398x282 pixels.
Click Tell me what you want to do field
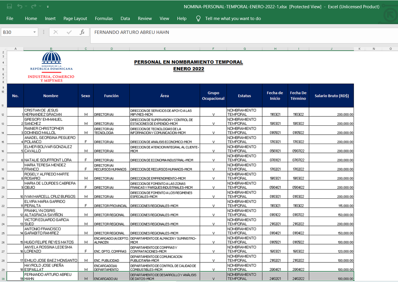pyautogui.click(x=233, y=19)
